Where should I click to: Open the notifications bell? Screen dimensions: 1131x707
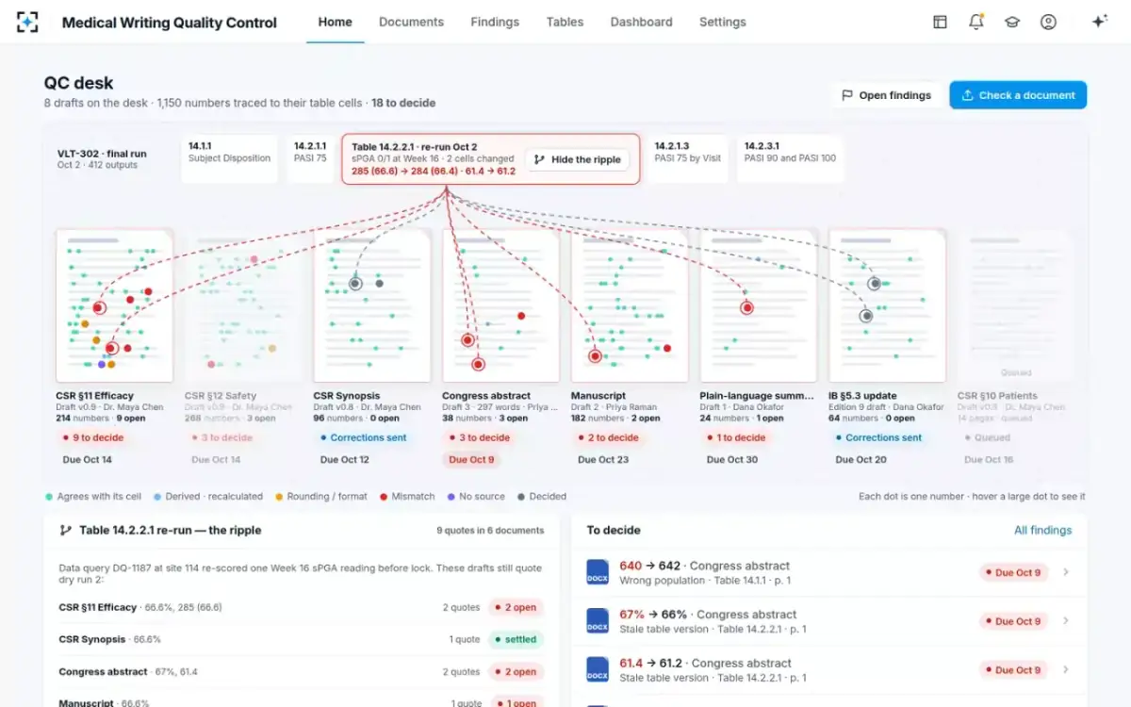coord(976,22)
